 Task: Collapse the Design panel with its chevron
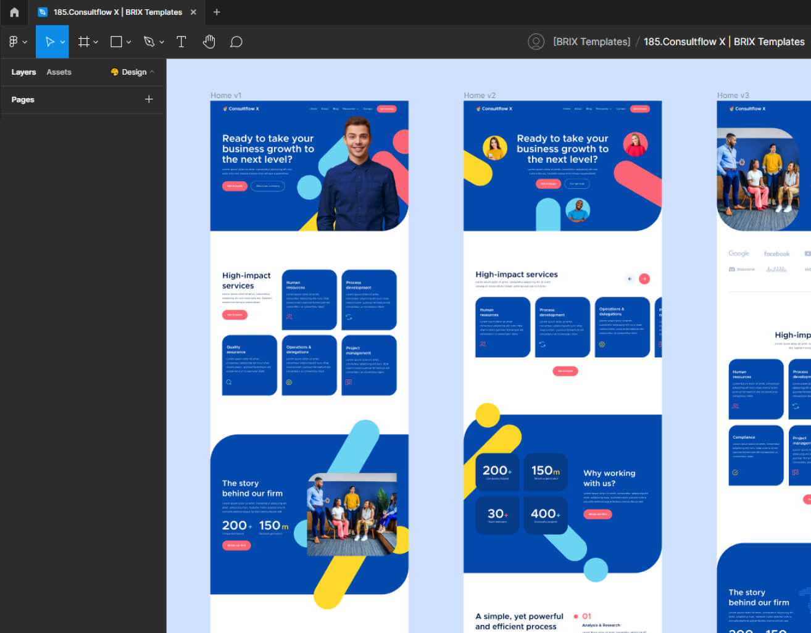(152, 72)
